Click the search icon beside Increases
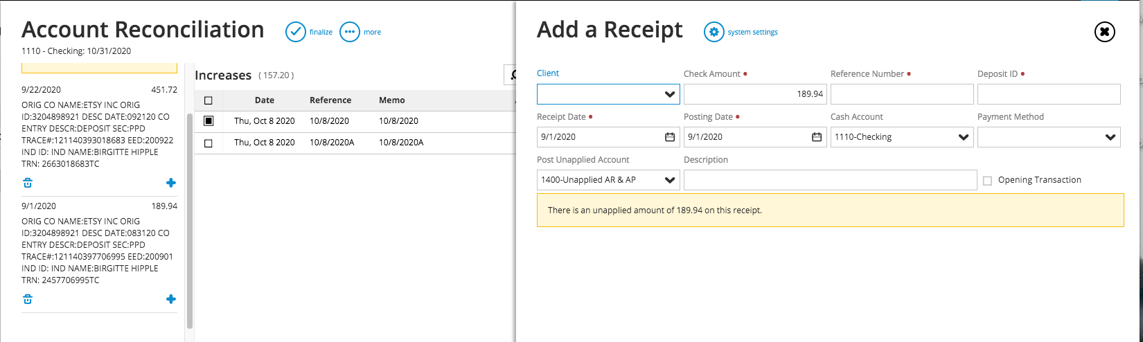 pyautogui.click(x=513, y=75)
